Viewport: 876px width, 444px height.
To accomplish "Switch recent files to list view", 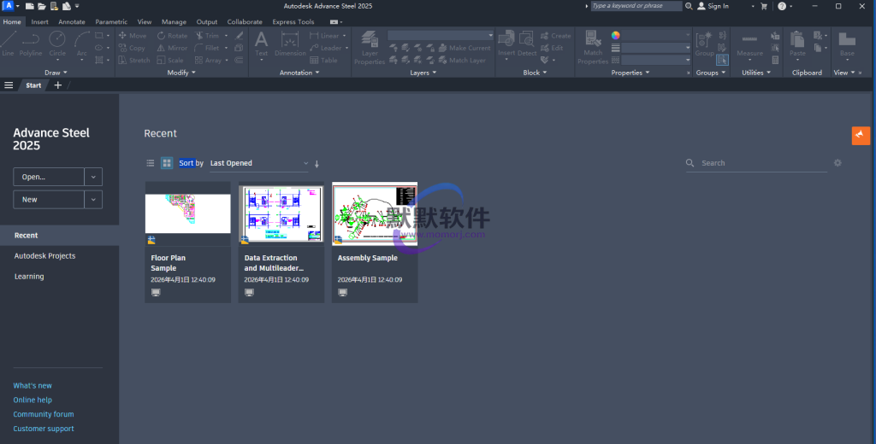I will 151,163.
